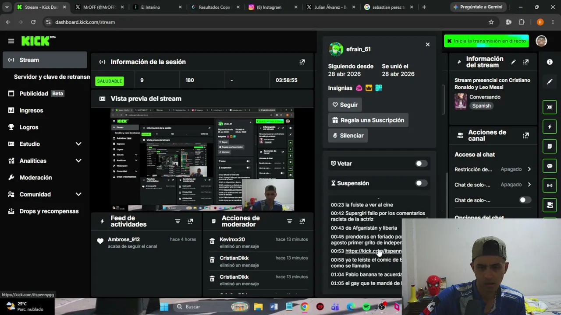
Task: Toggle the Suspensión switch
Action: (x=421, y=183)
